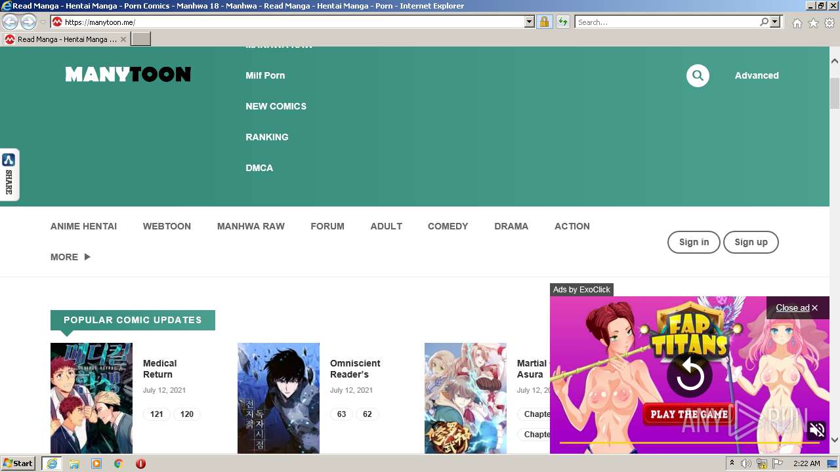Open Omniscient Reader's comic title
840x472 pixels.
pos(355,368)
